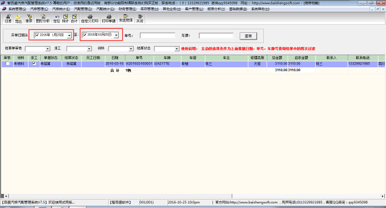Open the 财务管理(E) menu

(128, 9)
